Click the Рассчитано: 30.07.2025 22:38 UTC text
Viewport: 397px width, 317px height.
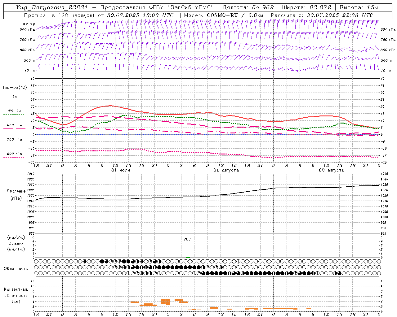pos(322,15)
